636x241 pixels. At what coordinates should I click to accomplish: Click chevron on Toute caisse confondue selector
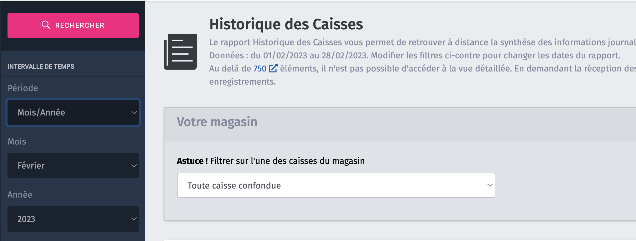490,185
